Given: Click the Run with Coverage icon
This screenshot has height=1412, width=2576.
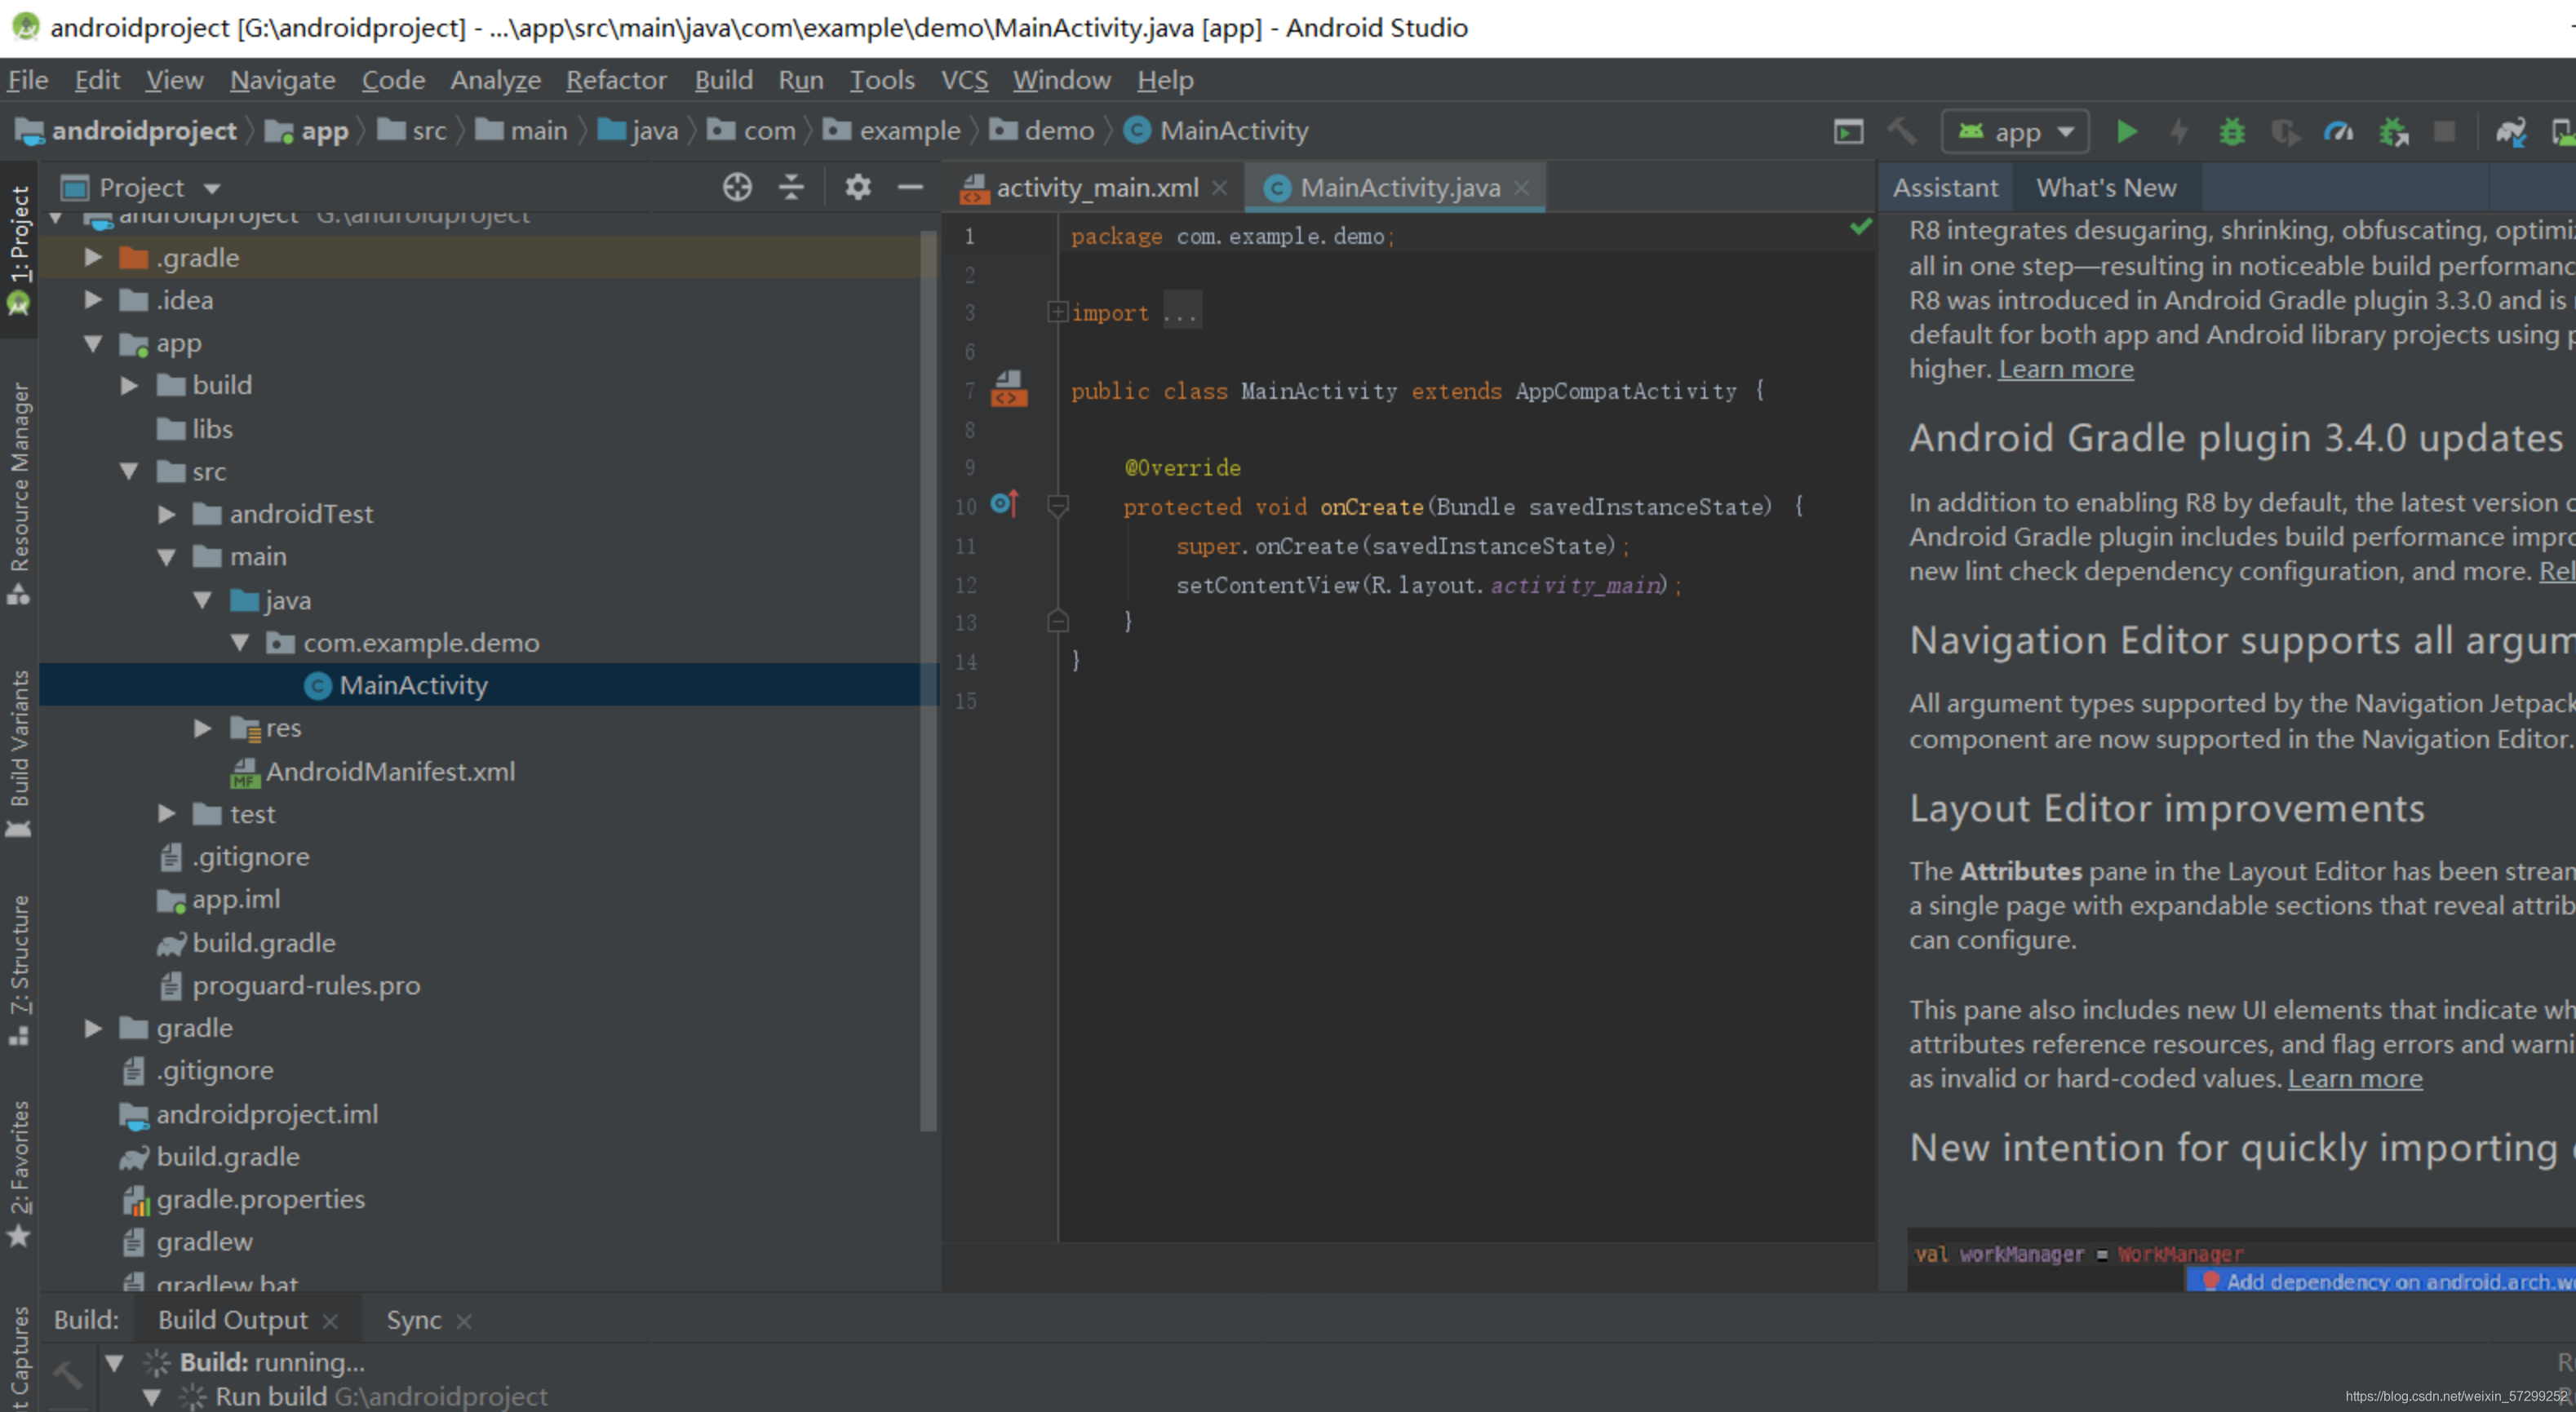Looking at the screenshot, I should (x=2285, y=131).
